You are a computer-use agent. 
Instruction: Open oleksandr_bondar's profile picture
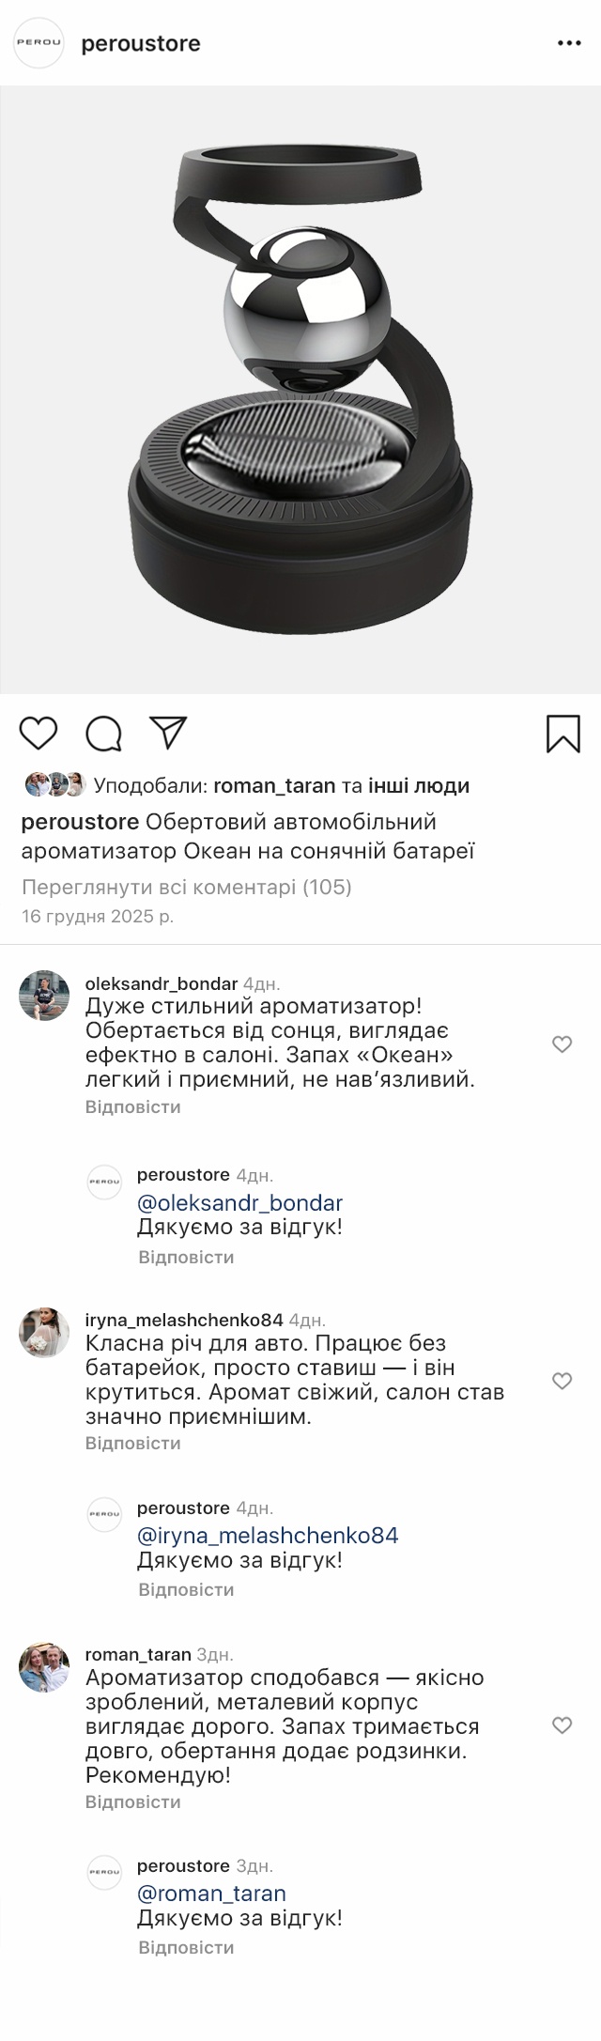[x=44, y=996]
